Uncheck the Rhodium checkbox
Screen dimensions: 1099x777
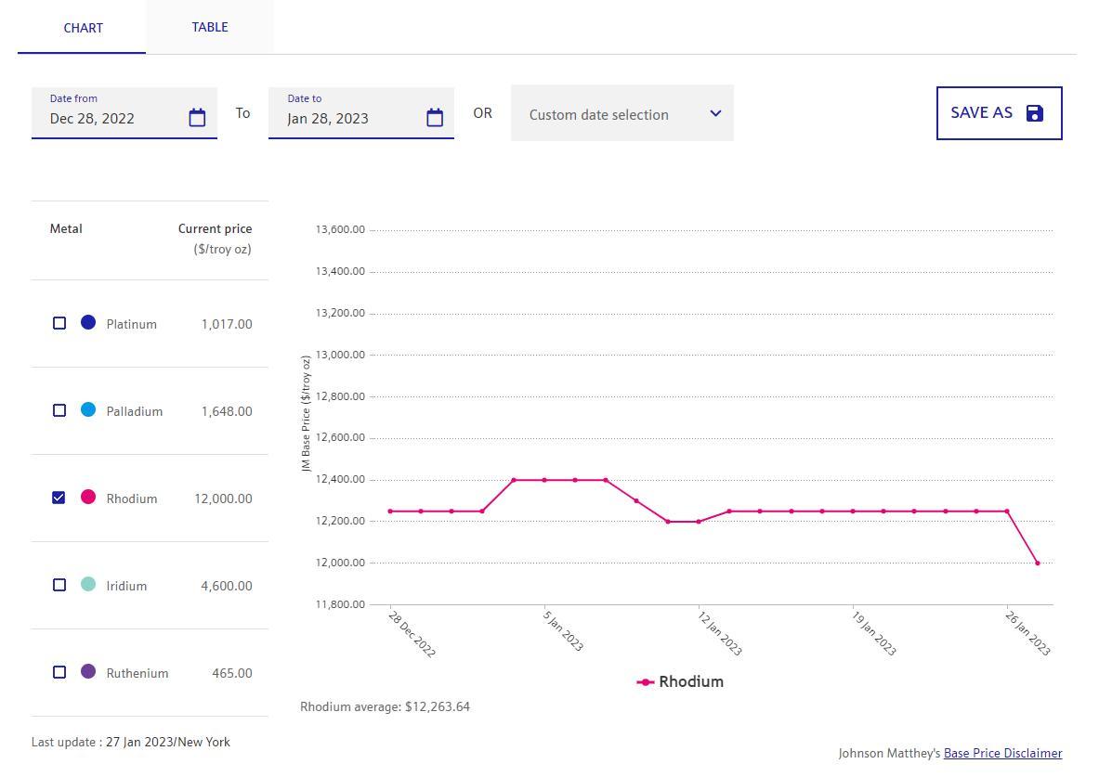(x=59, y=498)
